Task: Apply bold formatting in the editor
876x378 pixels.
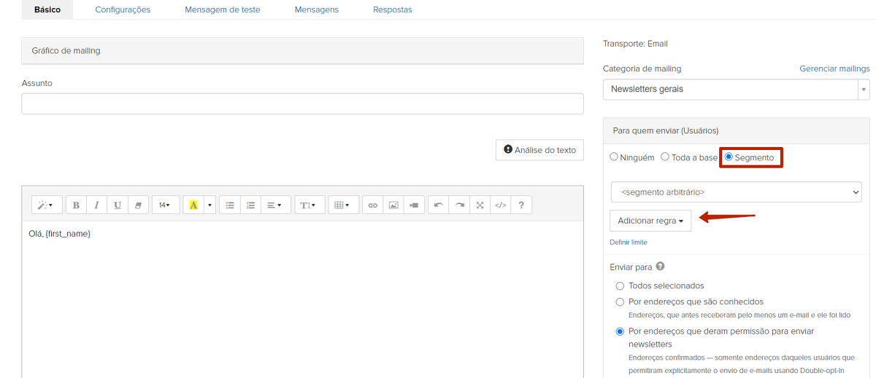Action: tap(76, 205)
